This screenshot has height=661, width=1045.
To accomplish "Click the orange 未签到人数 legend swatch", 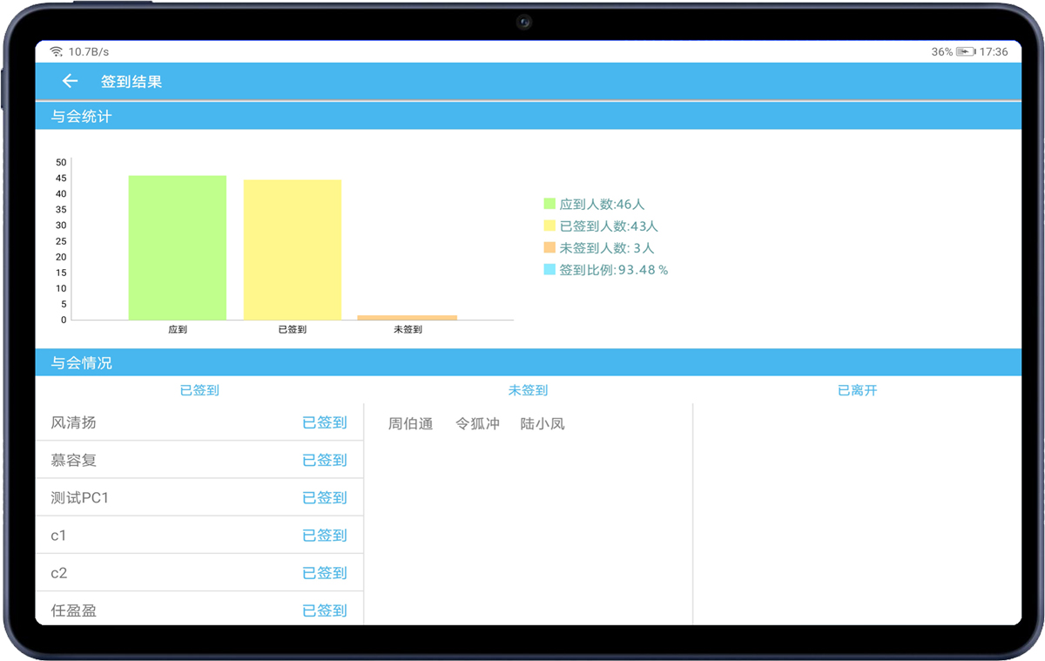I will pos(549,247).
